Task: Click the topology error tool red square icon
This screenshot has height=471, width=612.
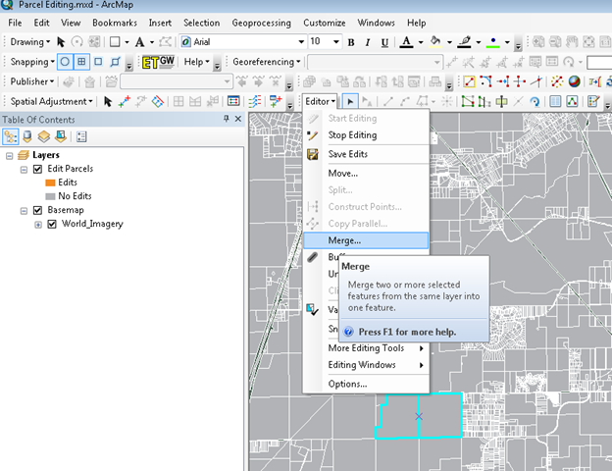Action: (469, 81)
